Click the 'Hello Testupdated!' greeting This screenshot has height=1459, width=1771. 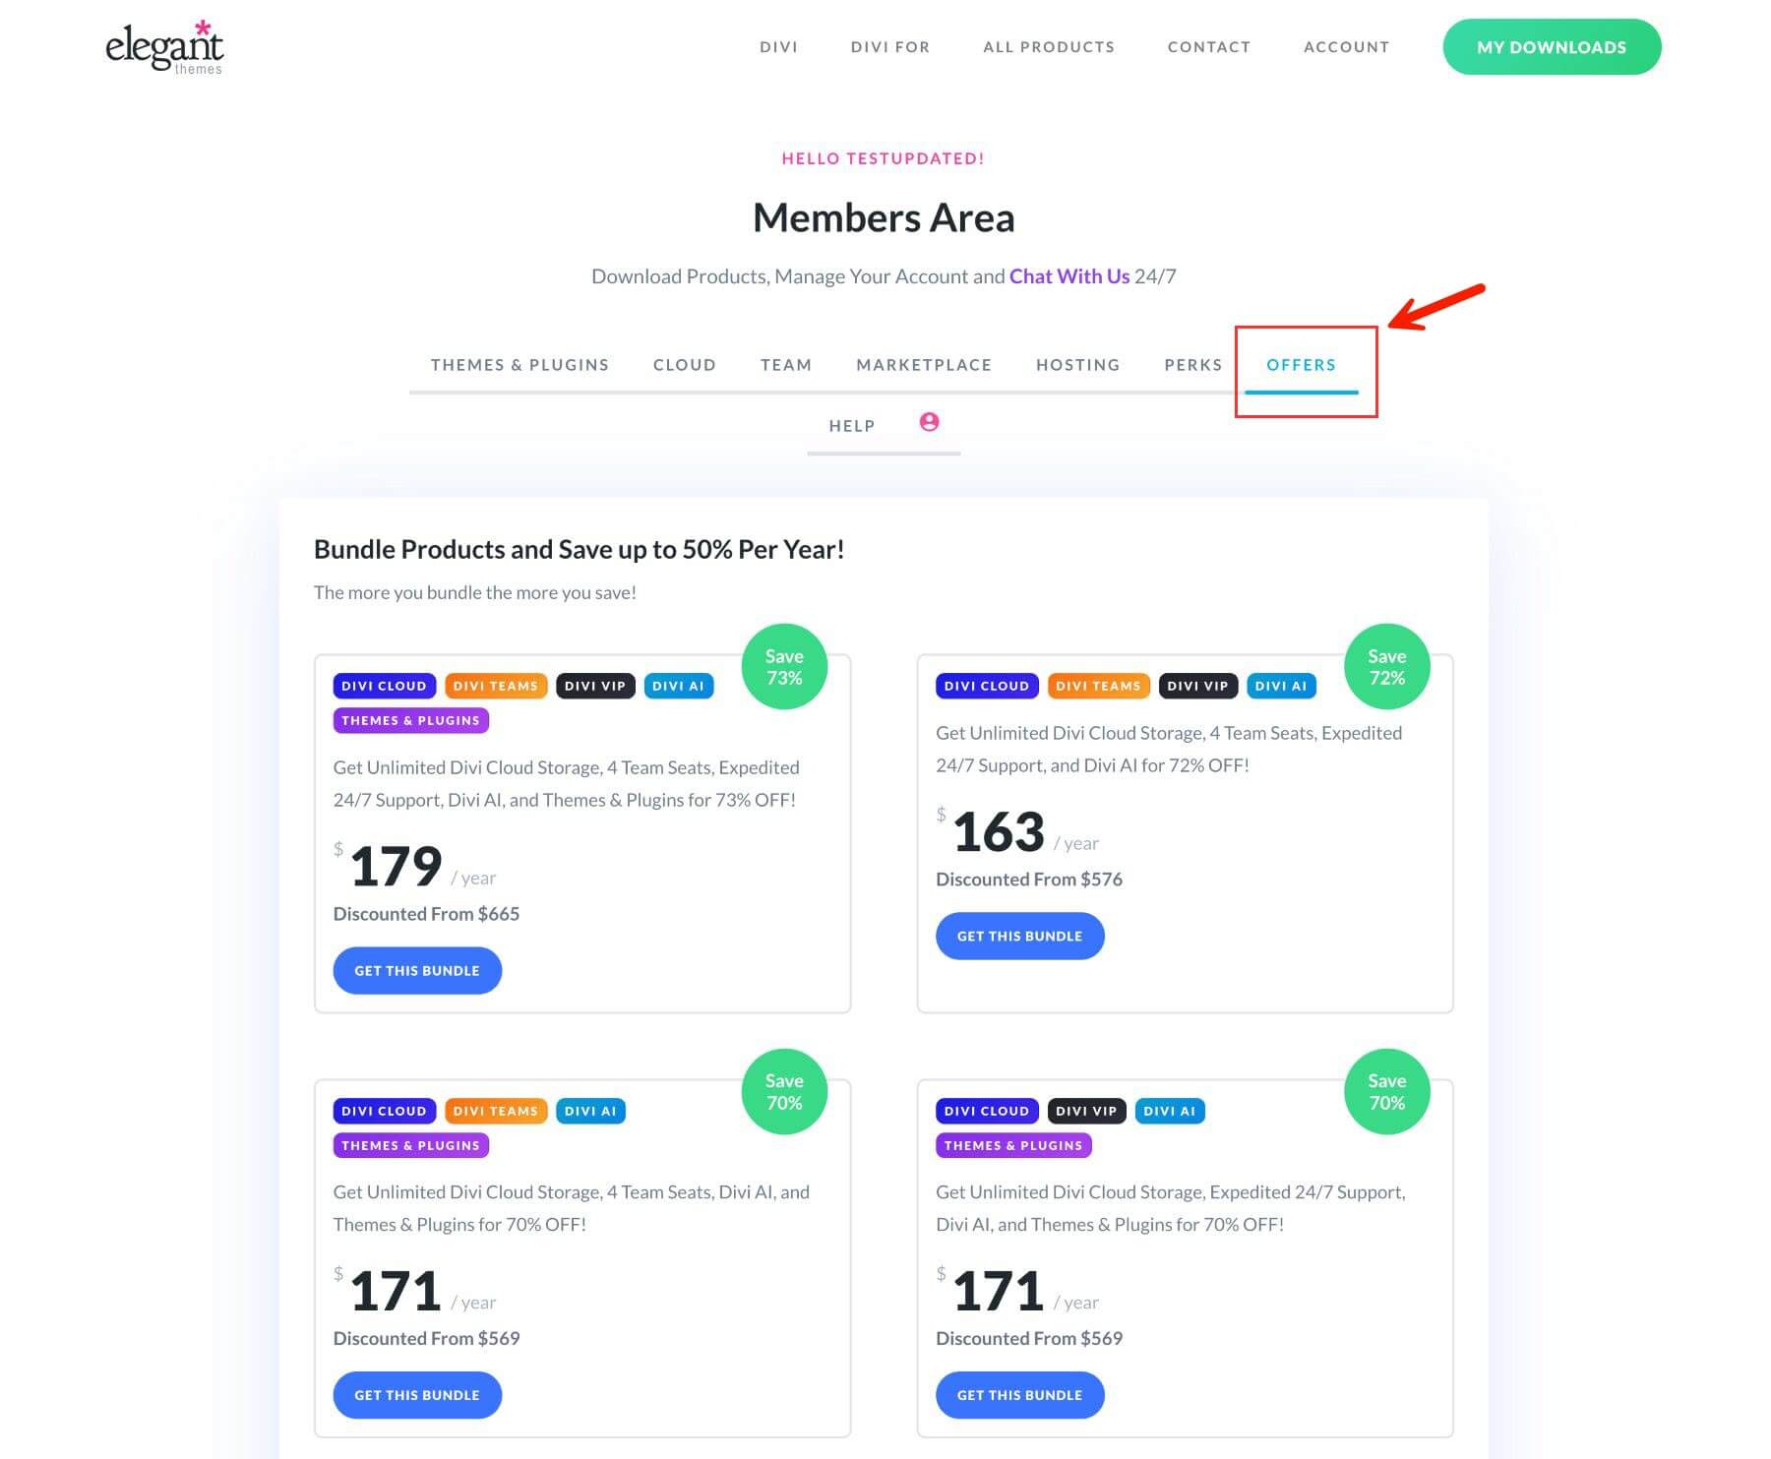pos(883,158)
